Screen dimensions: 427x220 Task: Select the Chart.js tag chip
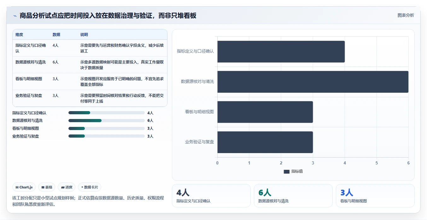tap(24, 187)
